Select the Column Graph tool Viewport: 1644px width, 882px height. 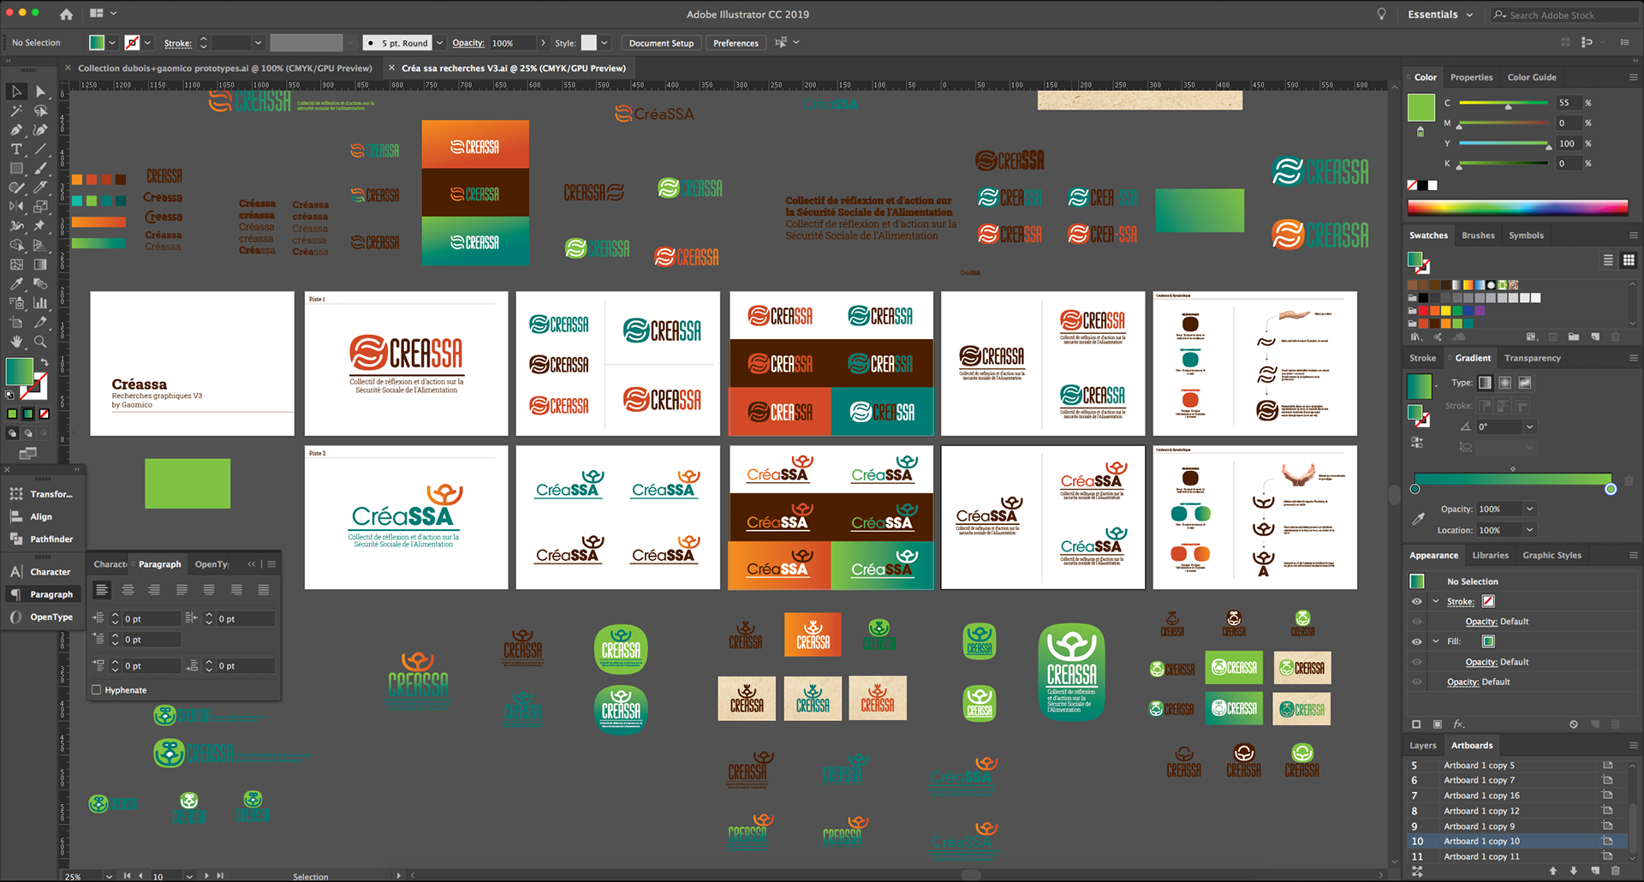(x=40, y=303)
